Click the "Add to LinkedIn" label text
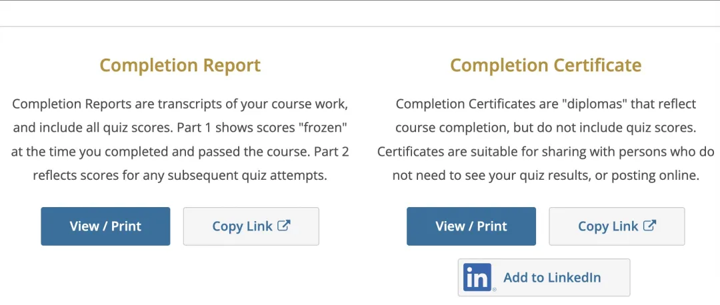The image size is (720, 305). tap(552, 278)
